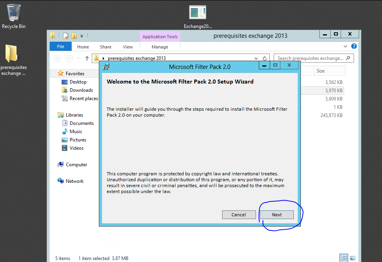The width and height of the screenshot is (382, 262).
Task: Select the file sized 1 KB
Action: pyautogui.click(x=338, y=107)
